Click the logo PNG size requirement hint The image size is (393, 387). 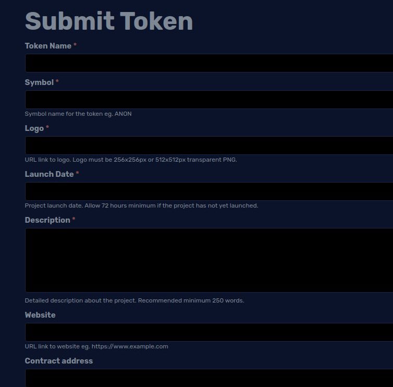(x=131, y=160)
